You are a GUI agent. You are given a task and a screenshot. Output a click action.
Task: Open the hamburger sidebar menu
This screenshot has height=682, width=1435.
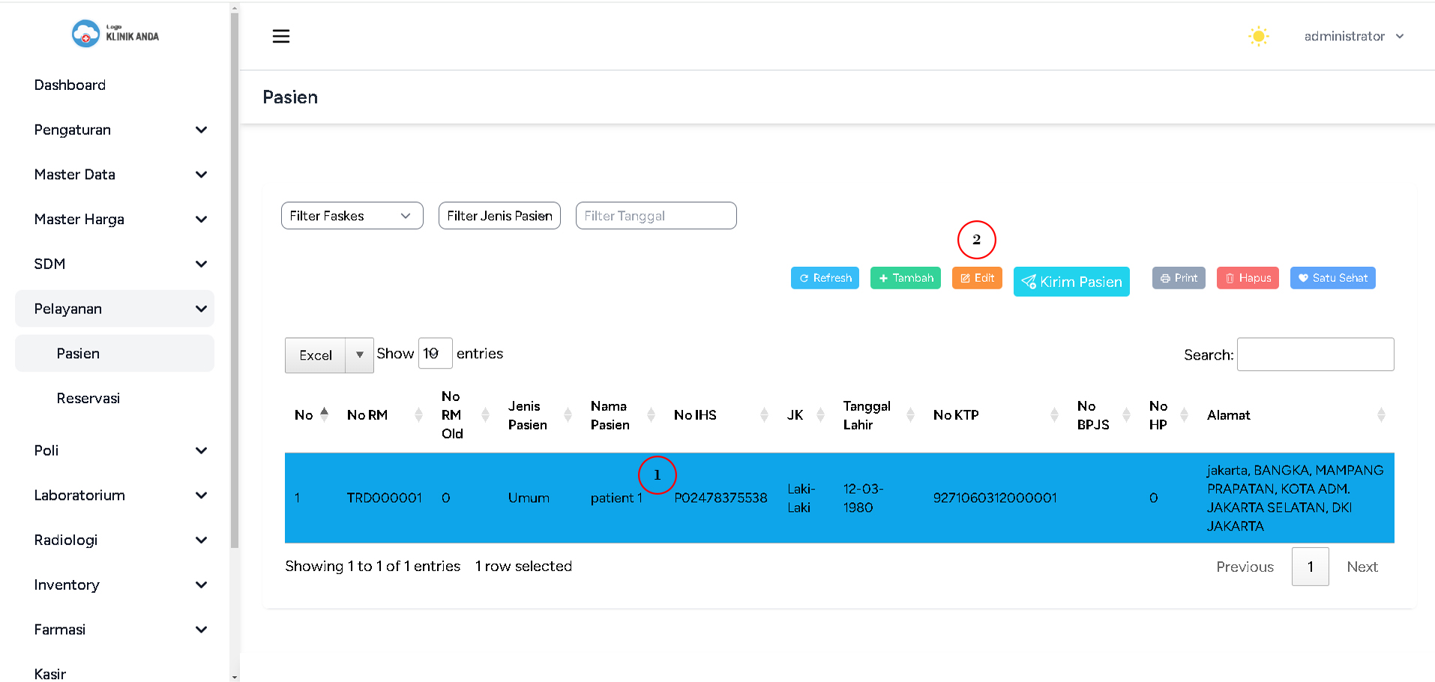280,36
